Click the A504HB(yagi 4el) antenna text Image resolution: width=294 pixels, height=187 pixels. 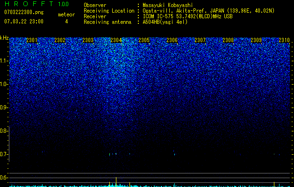[x=165, y=22]
